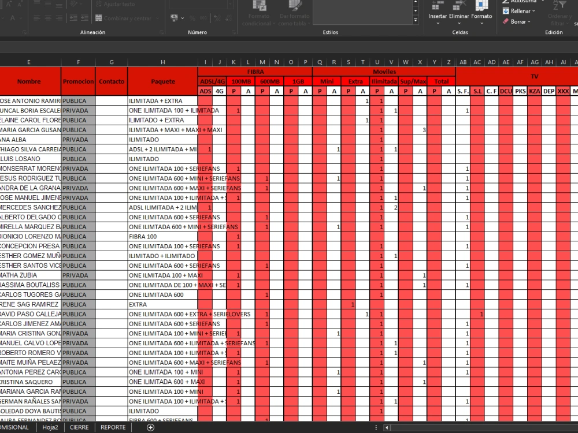Click the increase indent icon
The width and height of the screenshot is (578, 433).
coord(85,18)
